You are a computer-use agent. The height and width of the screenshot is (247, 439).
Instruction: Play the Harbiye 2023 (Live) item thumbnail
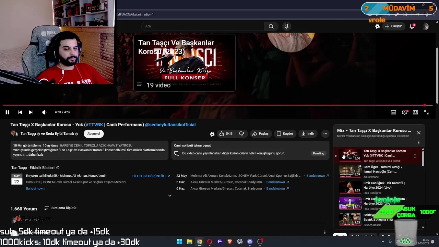350,203
